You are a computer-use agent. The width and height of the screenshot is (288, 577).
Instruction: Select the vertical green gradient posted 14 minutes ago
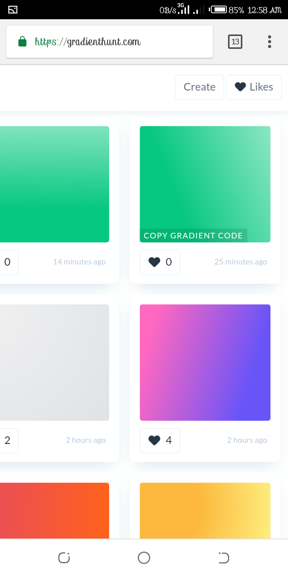(x=54, y=184)
